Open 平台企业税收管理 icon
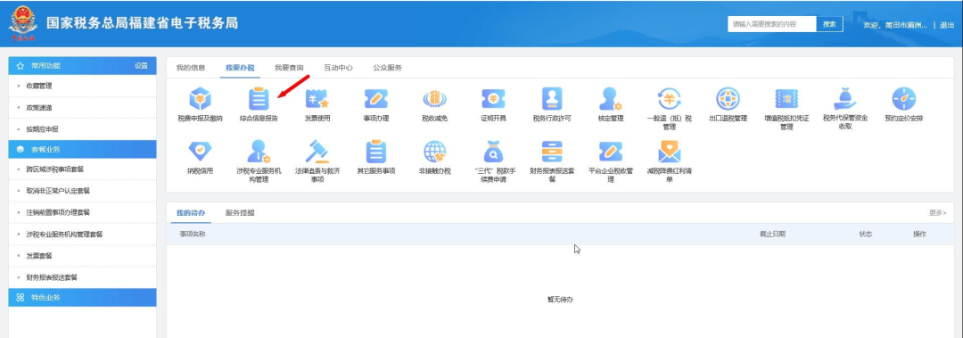 pos(611,152)
